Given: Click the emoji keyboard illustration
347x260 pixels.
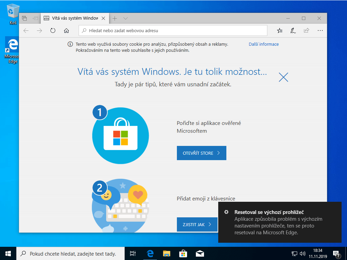Looking at the screenshot, I should point(120,205).
